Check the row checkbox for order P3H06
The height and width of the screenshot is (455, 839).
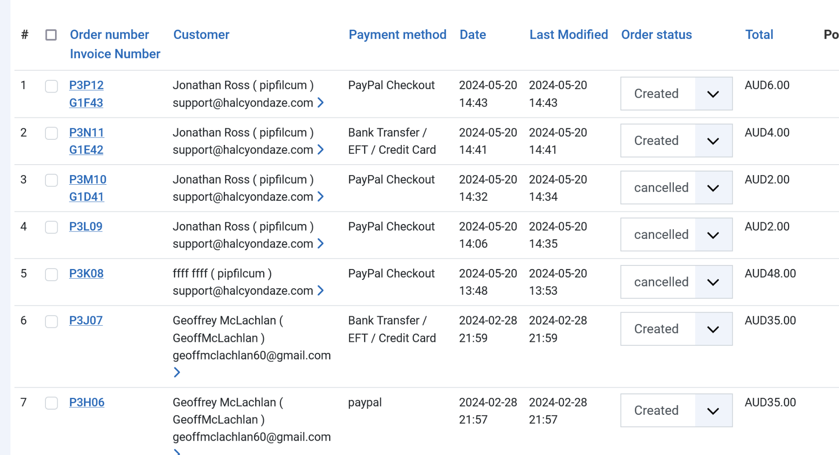point(52,403)
